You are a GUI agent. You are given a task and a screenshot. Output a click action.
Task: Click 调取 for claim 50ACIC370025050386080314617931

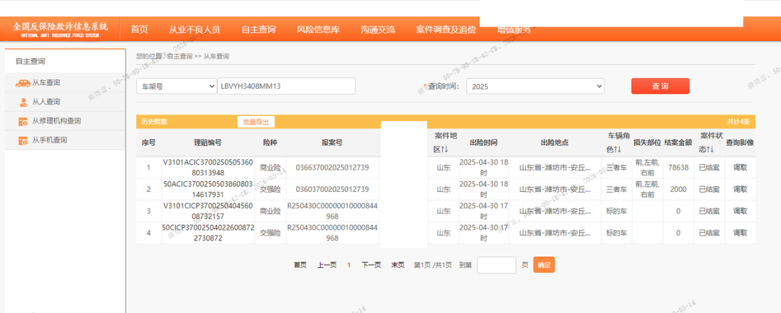coord(740,189)
